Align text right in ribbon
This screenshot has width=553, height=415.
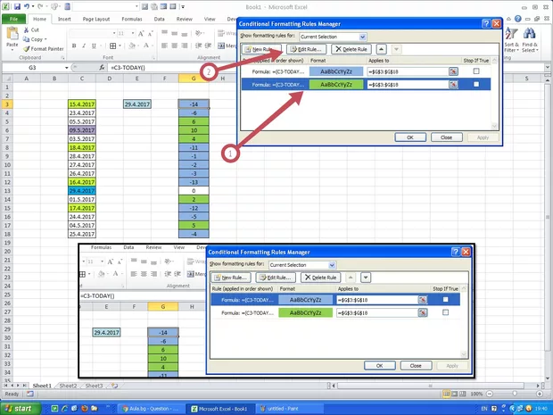tap(185, 46)
